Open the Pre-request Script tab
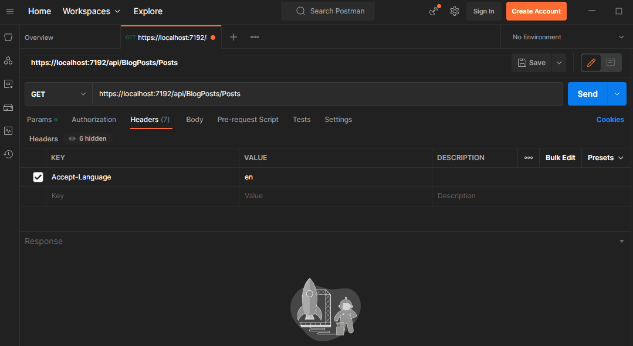Image resolution: width=633 pixels, height=346 pixels. point(248,120)
